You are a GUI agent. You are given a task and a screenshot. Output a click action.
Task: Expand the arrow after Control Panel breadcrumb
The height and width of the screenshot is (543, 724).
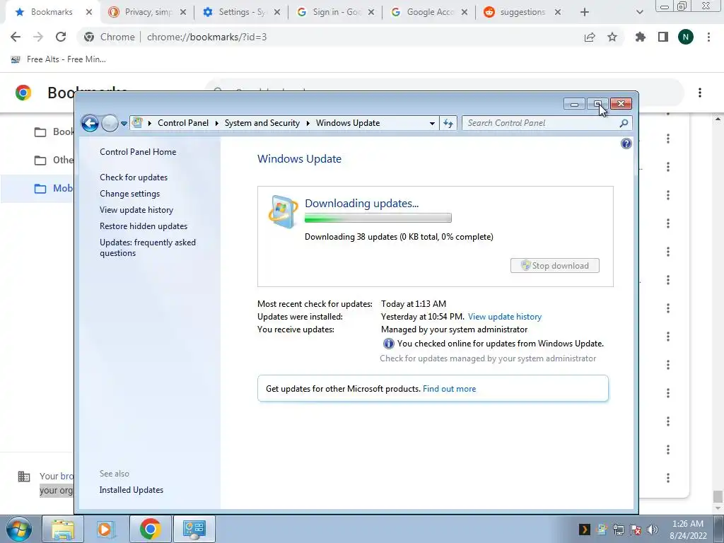click(x=216, y=123)
